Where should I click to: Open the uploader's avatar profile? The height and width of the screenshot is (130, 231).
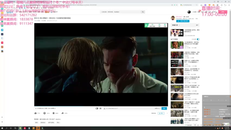(x=173, y=18)
